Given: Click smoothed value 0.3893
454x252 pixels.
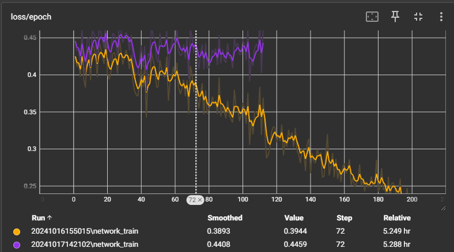Looking at the screenshot, I should 218,231.
